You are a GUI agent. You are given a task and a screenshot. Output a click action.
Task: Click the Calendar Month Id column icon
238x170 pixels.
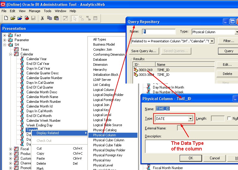click(22, 106)
